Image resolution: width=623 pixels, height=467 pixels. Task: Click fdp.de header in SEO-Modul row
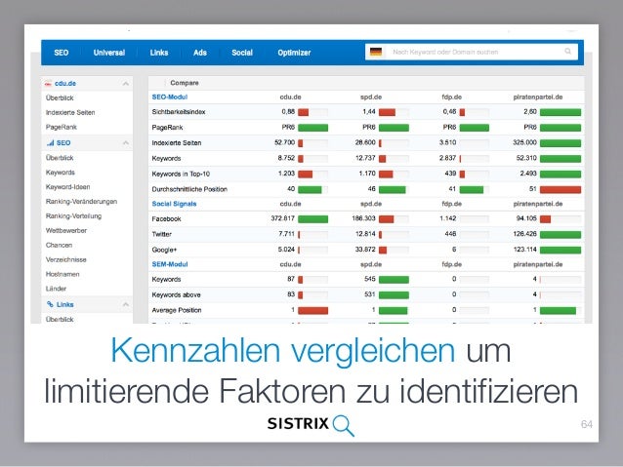click(452, 97)
